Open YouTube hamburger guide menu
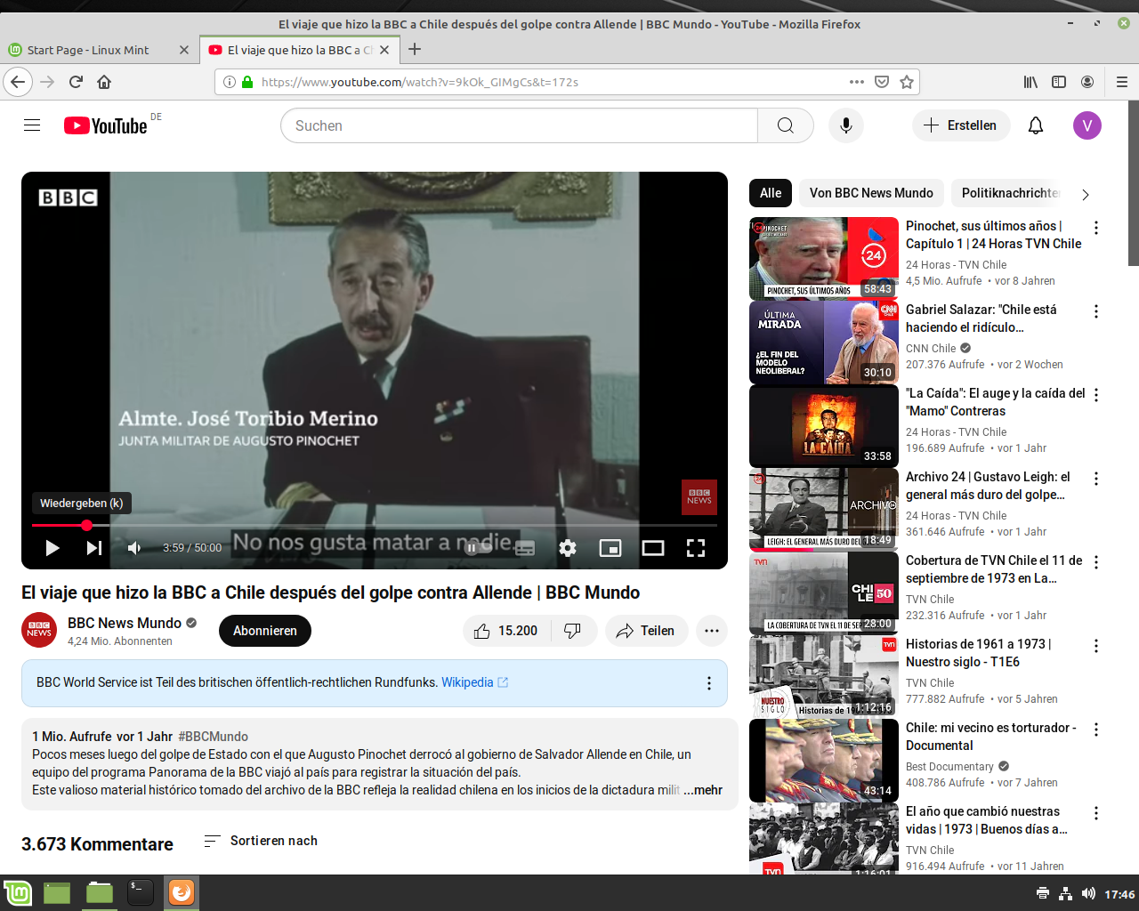Image resolution: width=1139 pixels, height=911 pixels. click(x=32, y=125)
